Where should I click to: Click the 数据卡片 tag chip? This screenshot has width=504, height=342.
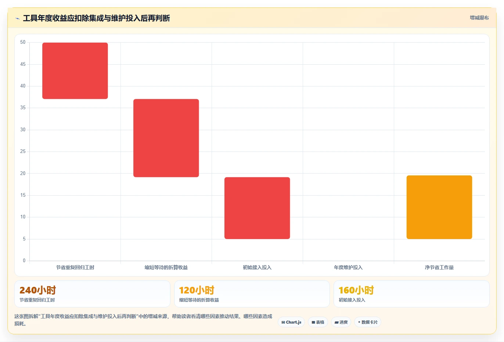pyautogui.click(x=367, y=322)
